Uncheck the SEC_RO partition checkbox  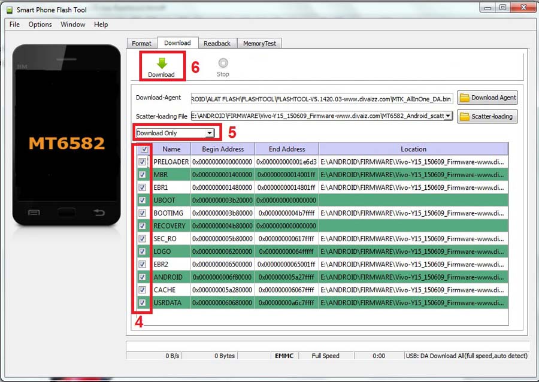(x=142, y=238)
